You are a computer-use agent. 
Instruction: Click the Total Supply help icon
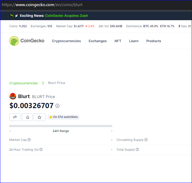(137, 149)
